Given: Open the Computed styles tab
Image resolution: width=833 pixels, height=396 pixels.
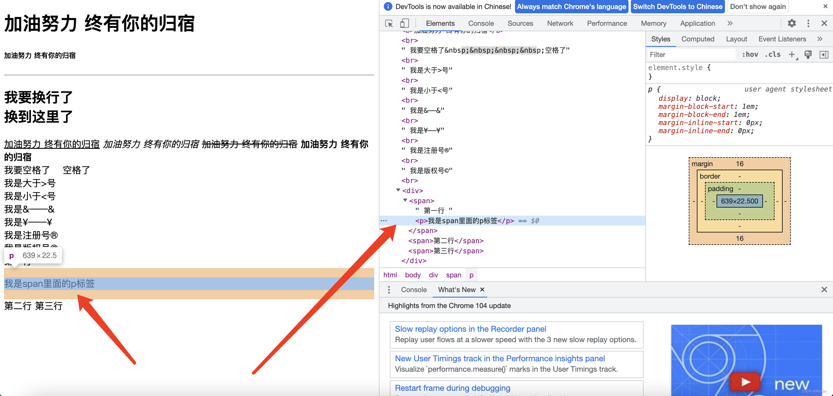Looking at the screenshot, I should tap(697, 39).
